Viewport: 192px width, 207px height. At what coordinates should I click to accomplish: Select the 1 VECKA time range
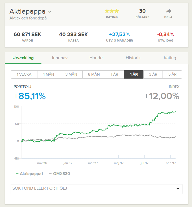[x=24, y=75]
